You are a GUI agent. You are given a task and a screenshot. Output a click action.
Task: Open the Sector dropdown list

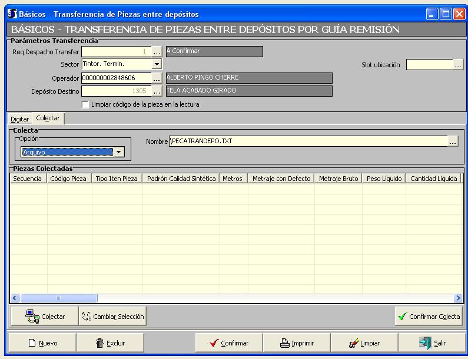click(157, 64)
